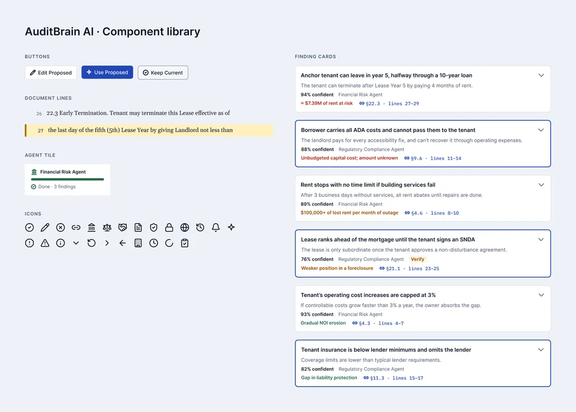Click the check-circle icon in the Icons grid
576x412 pixels.
30,228
